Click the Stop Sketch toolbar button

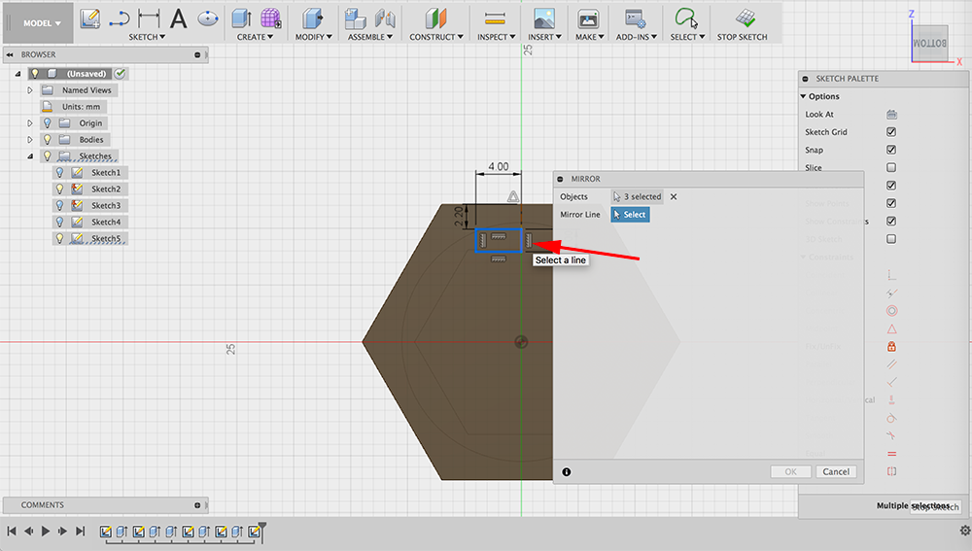click(743, 25)
